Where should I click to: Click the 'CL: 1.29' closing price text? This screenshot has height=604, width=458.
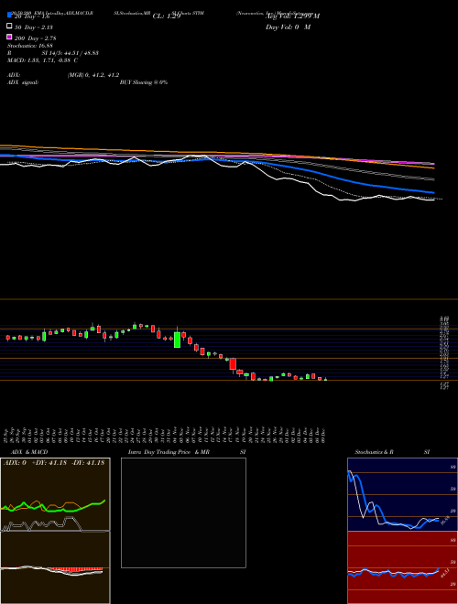point(167,16)
